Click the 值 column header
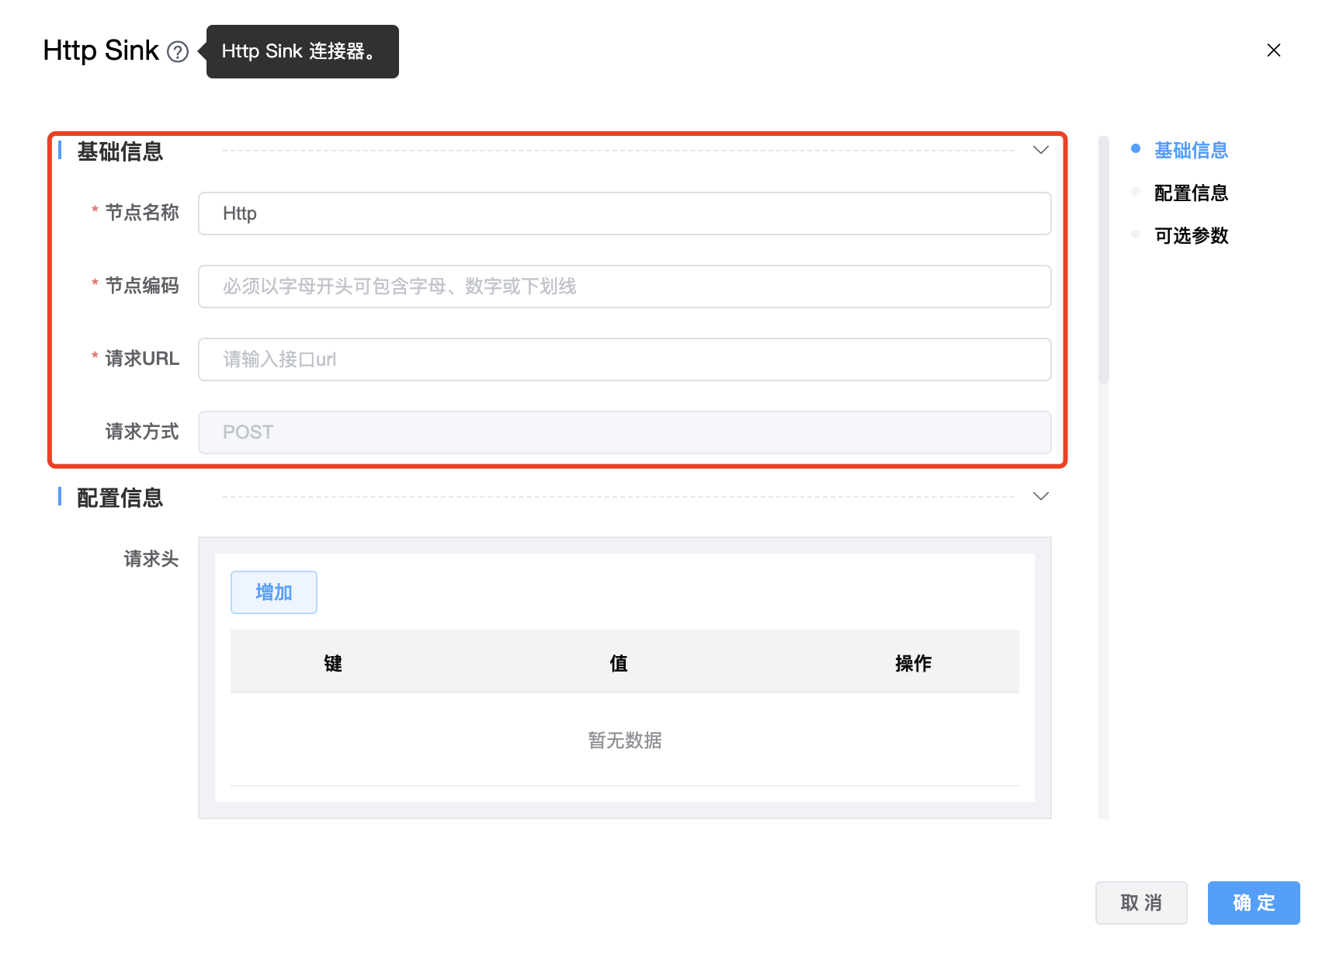This screenshot has height=955, width=1329. pyautogui.click(x=618, y=663)
